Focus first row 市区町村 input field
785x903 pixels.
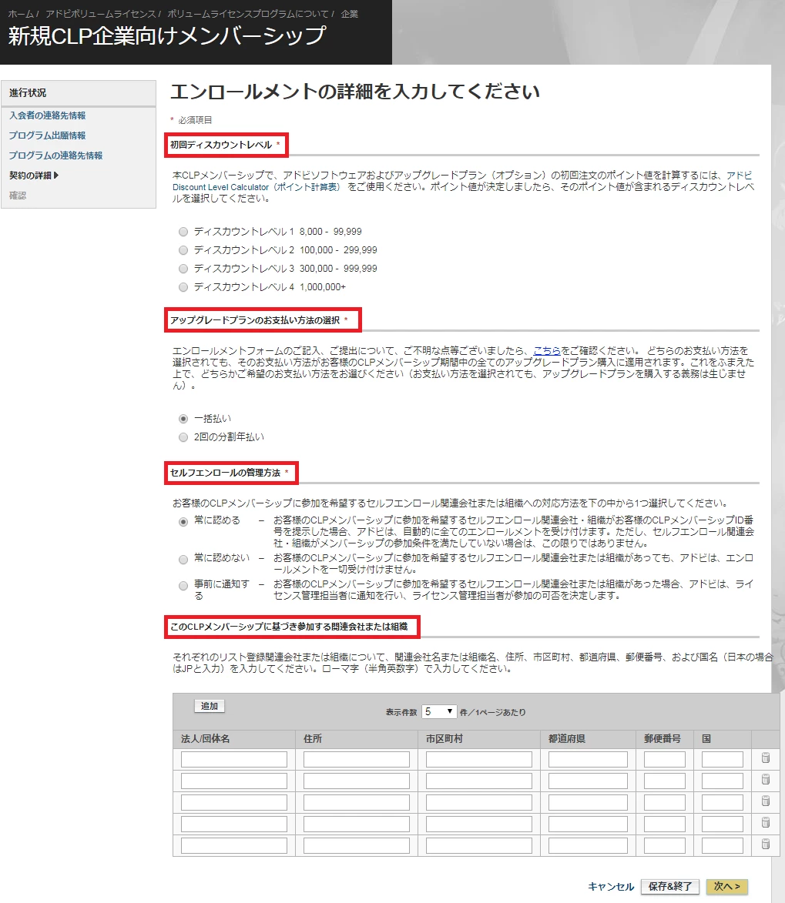click(x=479, y=759)
